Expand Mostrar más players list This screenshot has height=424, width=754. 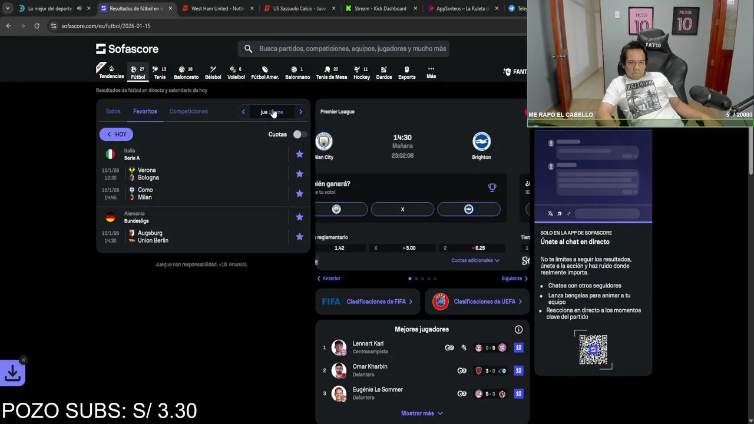tap(422, 413)
